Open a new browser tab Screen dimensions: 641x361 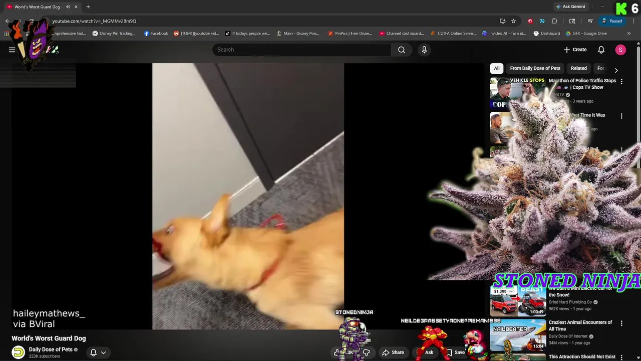(88, 7)
